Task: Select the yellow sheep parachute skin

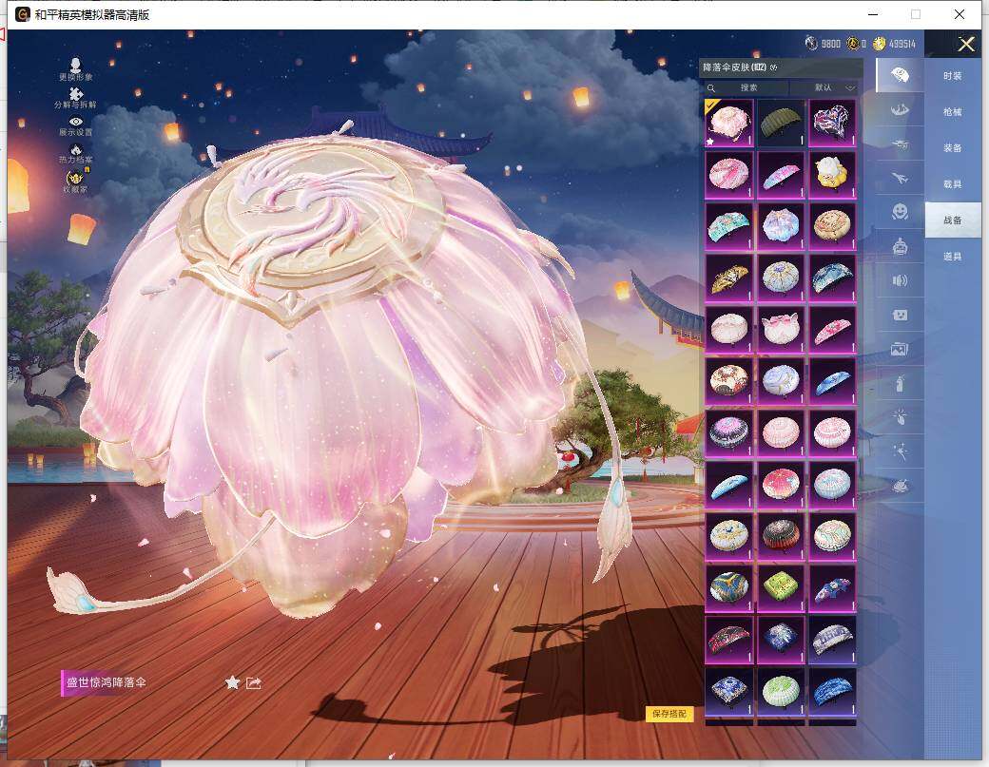Action: click(833, 175)
